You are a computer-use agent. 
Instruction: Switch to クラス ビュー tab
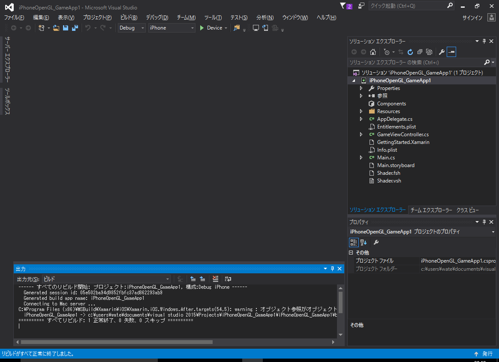pos(468,210)
